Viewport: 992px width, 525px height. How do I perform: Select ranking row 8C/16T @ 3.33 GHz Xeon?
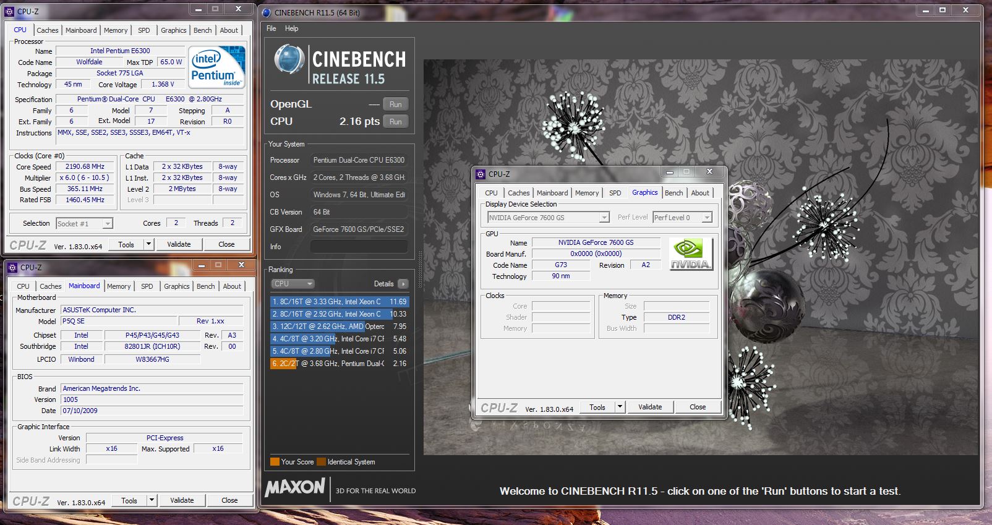pyautogui.click(x=340, y=302)
